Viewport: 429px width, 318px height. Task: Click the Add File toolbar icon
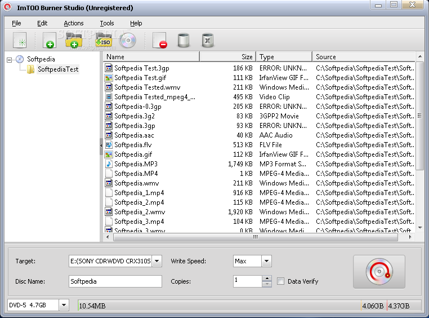click(x=49, y=40)
